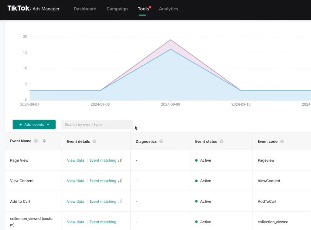This screenshot has height=230, width=311.
Task: Click the 2024-09-08 date label on the chart
Action: pos(100,104)
